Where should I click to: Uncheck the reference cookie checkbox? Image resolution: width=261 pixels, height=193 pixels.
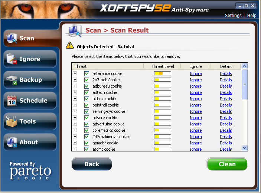click(87, 73)
